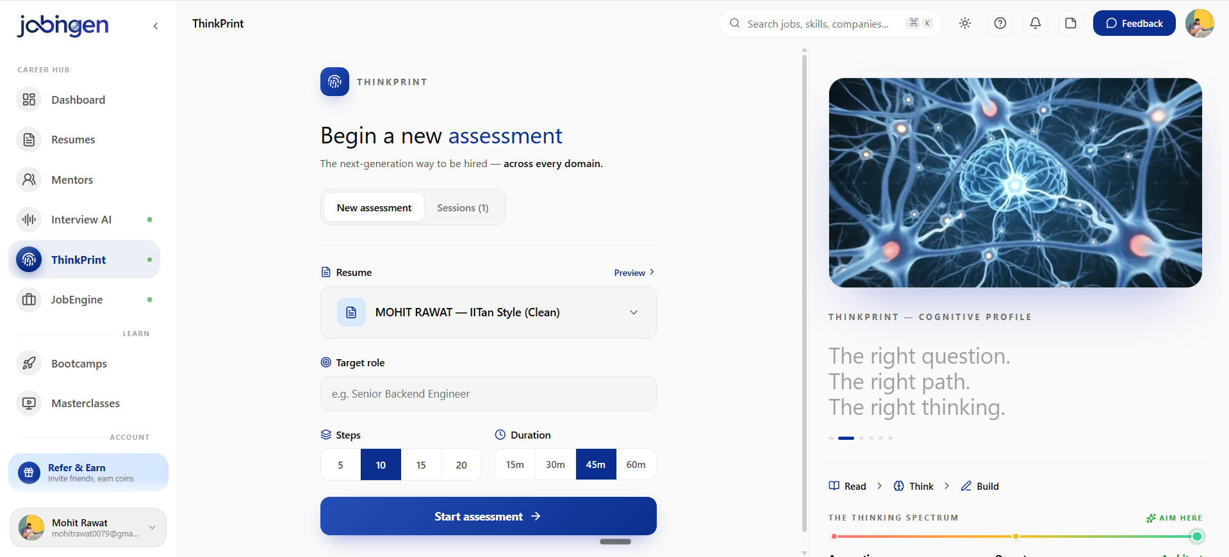Screen dimensions: 1229x557
Task: Click Mohit Rawat sidebar avatar
Action: [x=31, y=528]
